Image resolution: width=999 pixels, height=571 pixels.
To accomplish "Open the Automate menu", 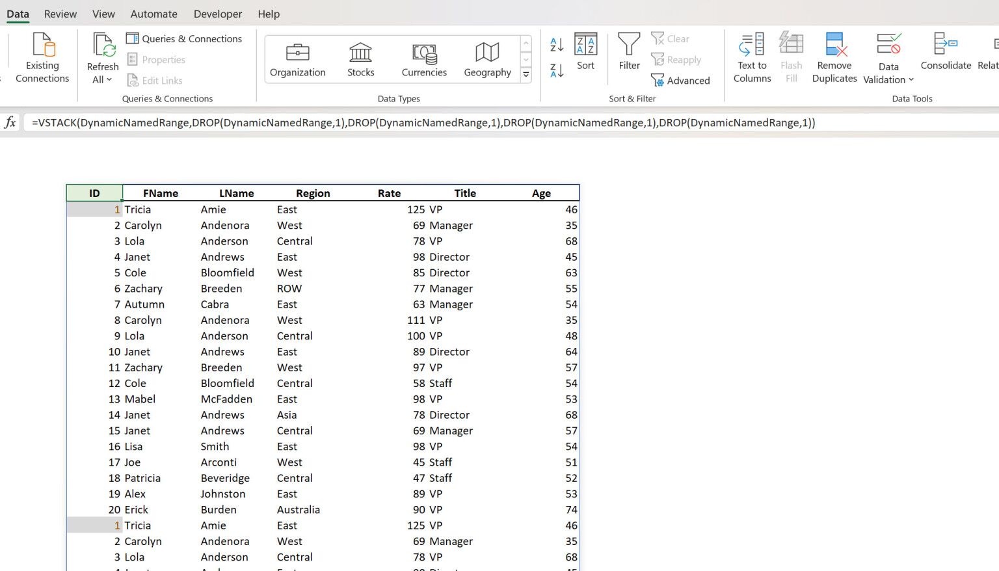I will tap(153, 13).
